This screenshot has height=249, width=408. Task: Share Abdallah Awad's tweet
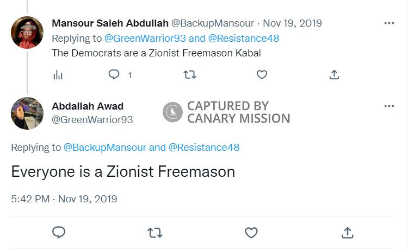[347, 233]
